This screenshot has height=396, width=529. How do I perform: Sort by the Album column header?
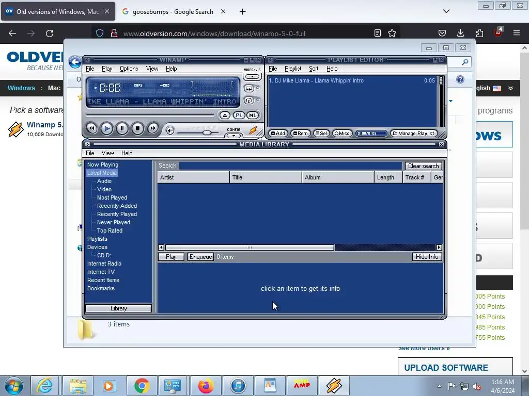click(x=338, y=177)
